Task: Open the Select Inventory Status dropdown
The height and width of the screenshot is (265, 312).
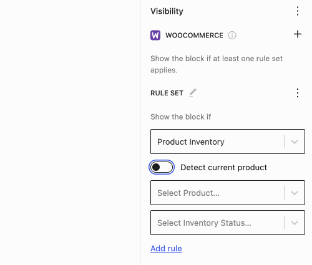Action: (228, 223)
